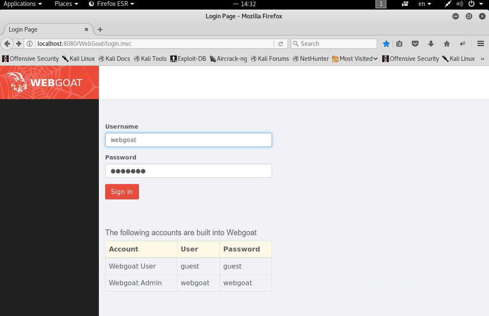
Task: Open the power menu icon
Action: point(471,4)
